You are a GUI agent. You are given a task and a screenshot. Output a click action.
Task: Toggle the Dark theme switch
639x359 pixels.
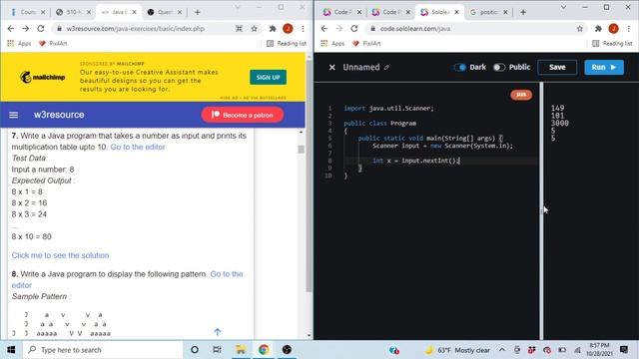[459, 67]
